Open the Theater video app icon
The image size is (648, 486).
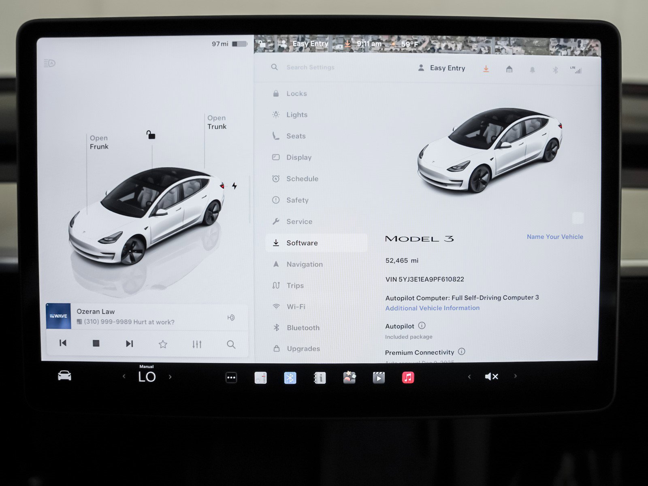[379, 377]
